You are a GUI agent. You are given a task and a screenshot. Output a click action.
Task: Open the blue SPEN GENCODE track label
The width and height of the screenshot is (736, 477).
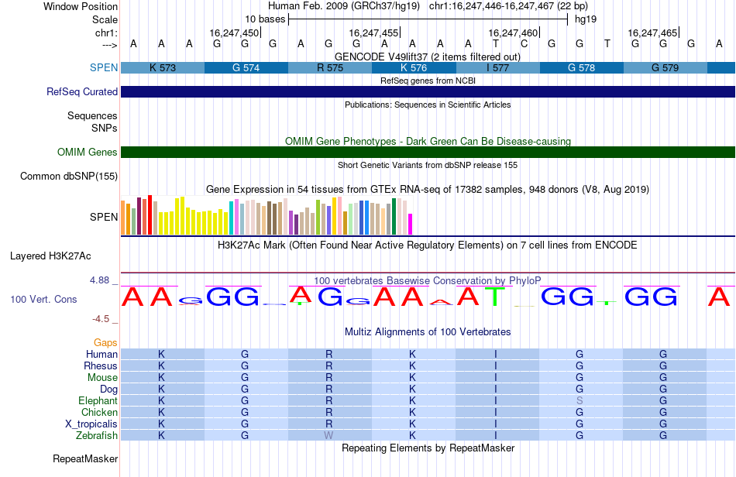(104, 67)
